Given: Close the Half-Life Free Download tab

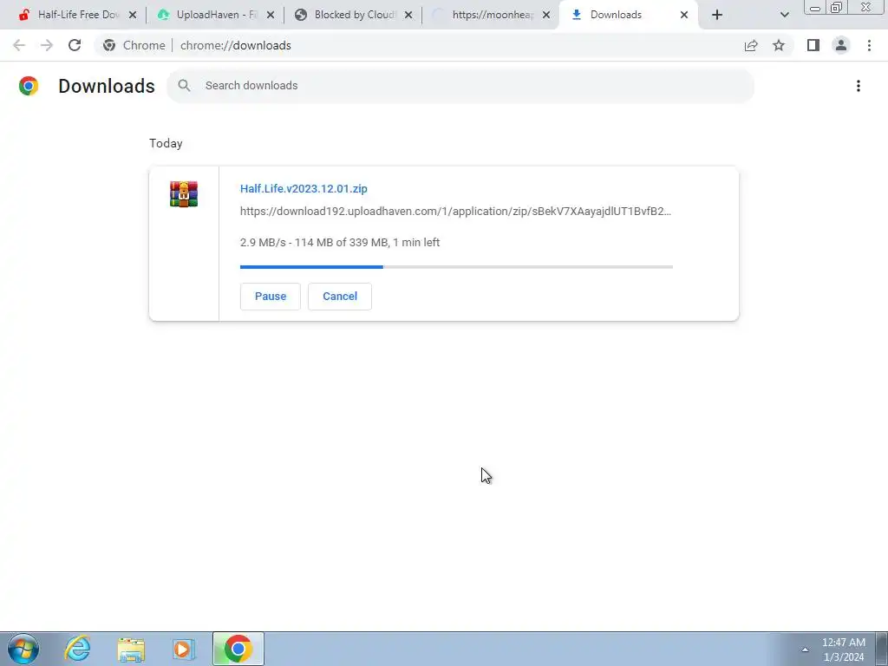Looking at the screenshot, I should (133, 15).
